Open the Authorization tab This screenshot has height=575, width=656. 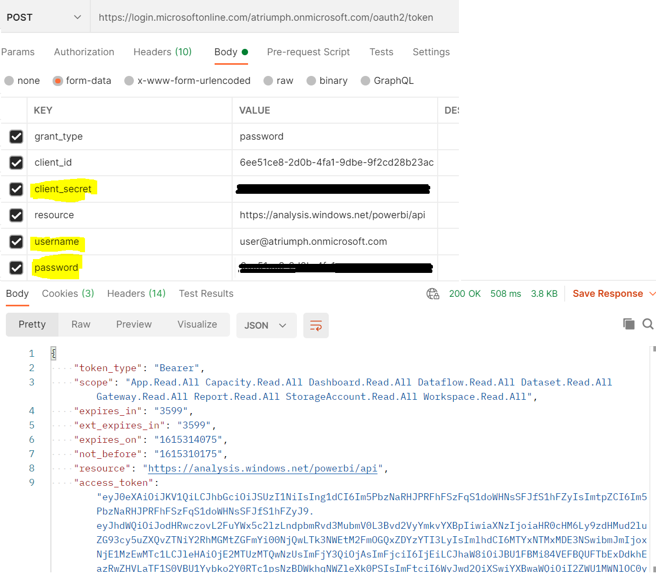click(x=84, y=52)
